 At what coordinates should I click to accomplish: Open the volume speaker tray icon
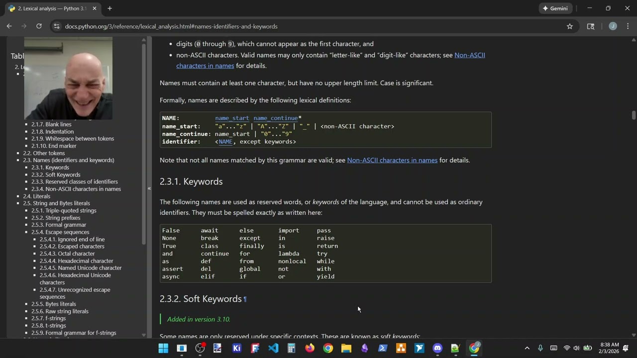[576, 348]
